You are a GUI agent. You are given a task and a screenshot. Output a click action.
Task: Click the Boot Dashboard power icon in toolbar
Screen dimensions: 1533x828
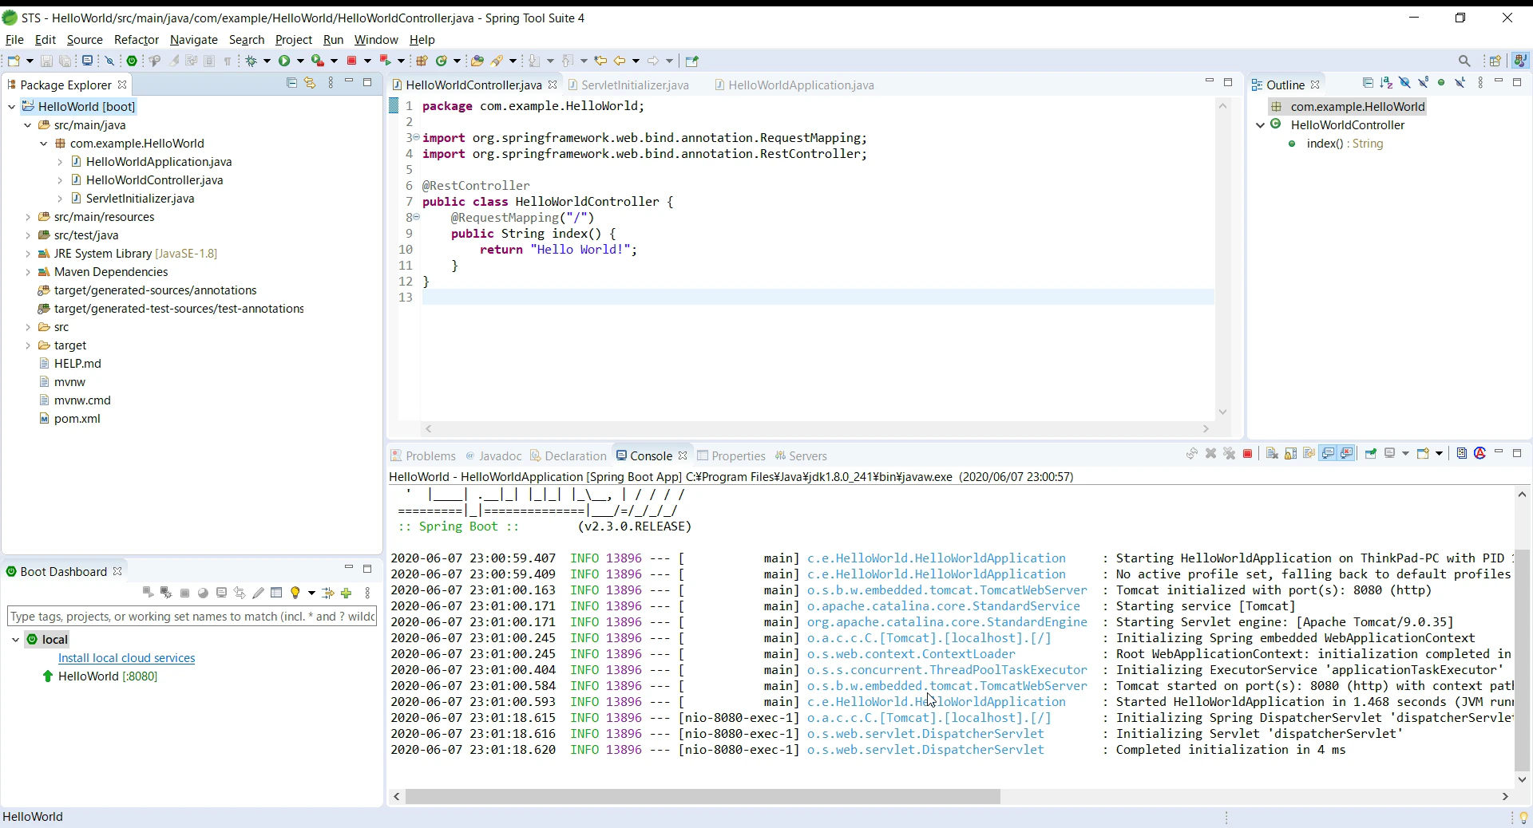[132, 61]
